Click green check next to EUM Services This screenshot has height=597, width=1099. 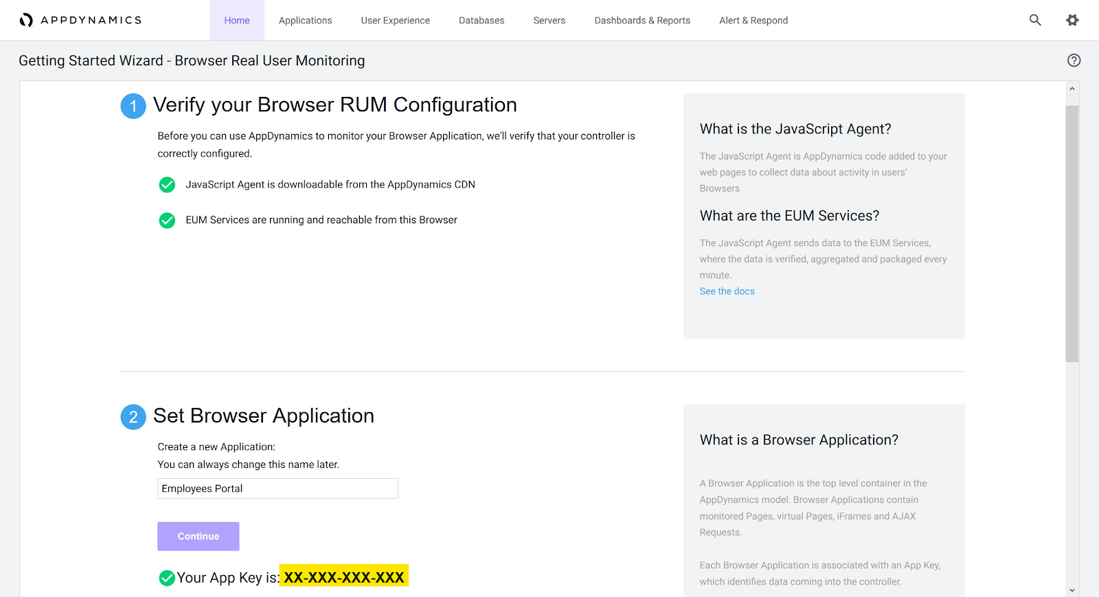pyautogui.click(x=167, y=221)
